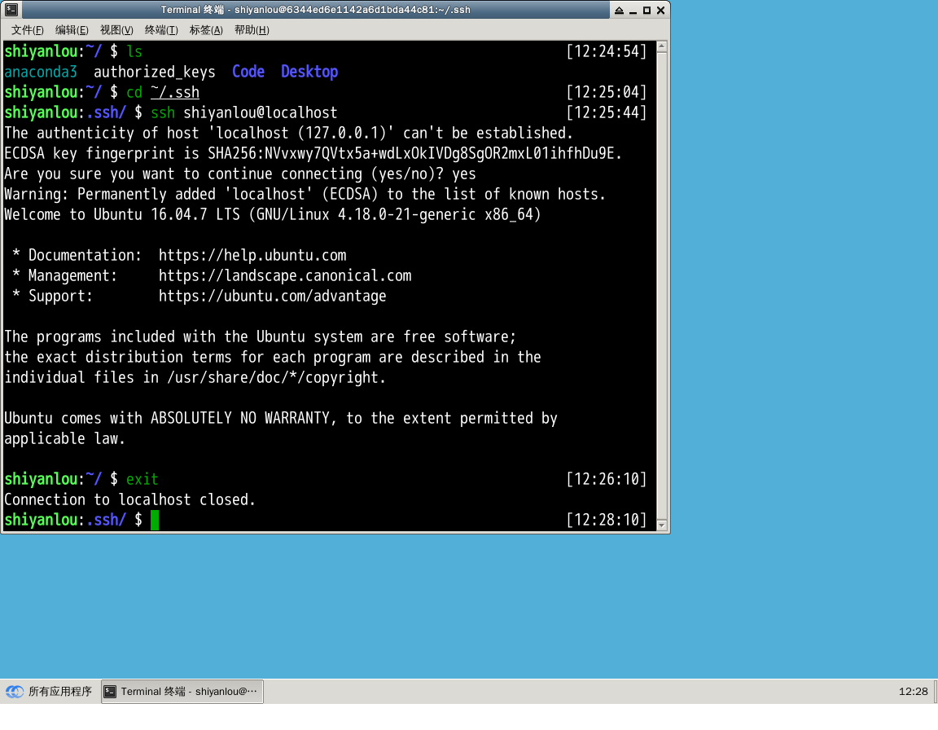Viewport: 938px width, 730px height.
Task: Click the https://help.ubuntu.com link
Action: click(252, 255)
